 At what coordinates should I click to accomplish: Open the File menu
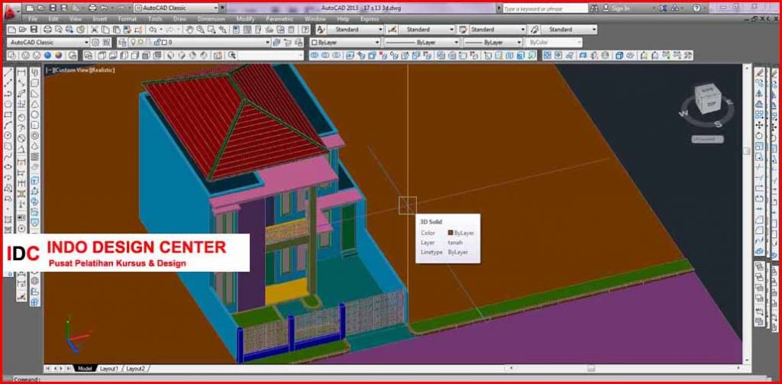33,19
